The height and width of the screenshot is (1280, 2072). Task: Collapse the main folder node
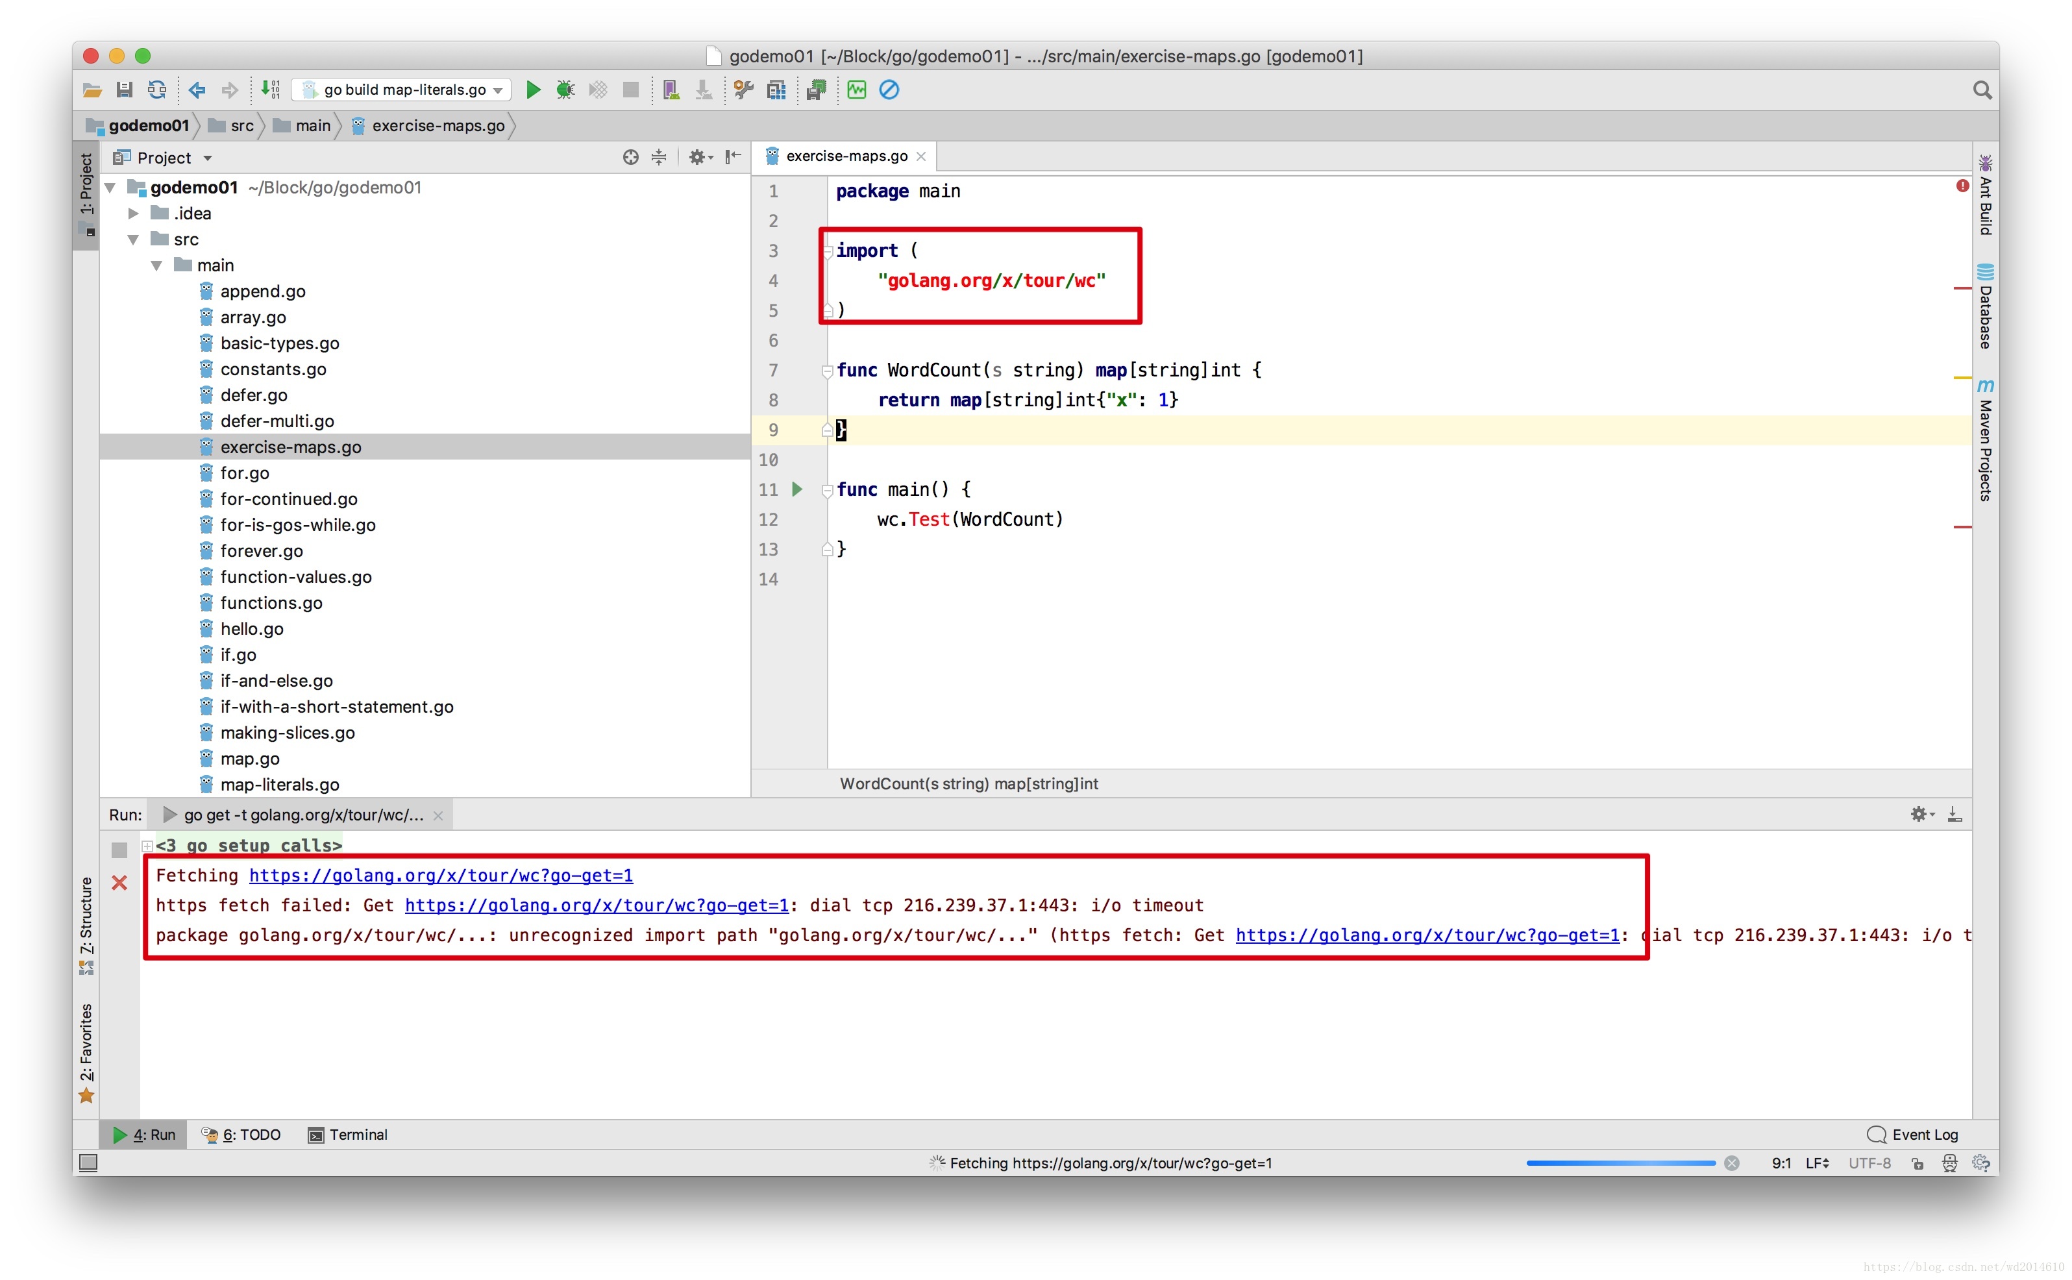(156, 266)
